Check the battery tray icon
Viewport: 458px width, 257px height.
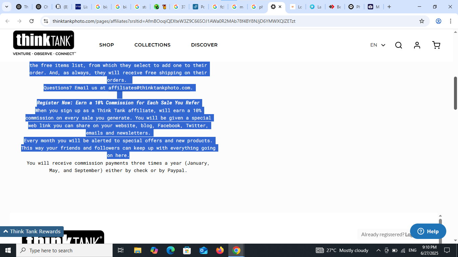pos(395,250)
